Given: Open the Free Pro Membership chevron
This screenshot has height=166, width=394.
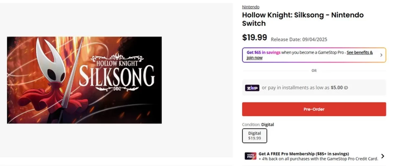Looking at the screenshot, I should point(383,156).
